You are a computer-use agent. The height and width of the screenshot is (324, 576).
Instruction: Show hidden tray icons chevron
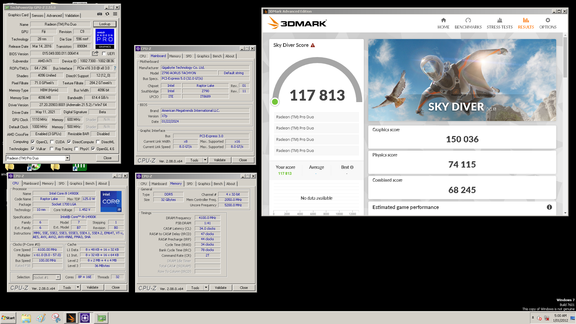(533, 318)
